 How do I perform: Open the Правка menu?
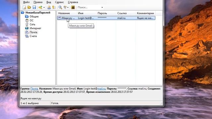38,2
